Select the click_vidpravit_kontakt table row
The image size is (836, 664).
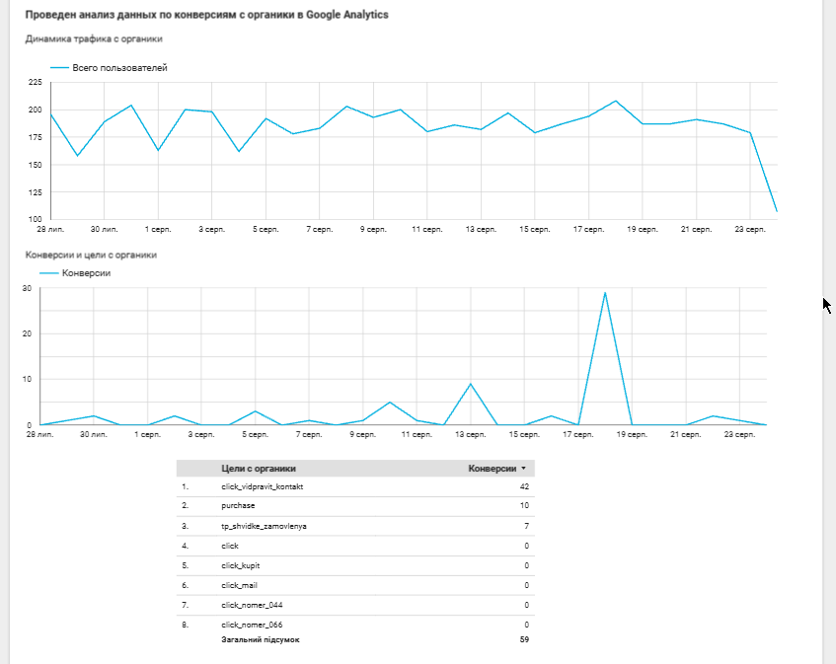(x=355, y=486)
